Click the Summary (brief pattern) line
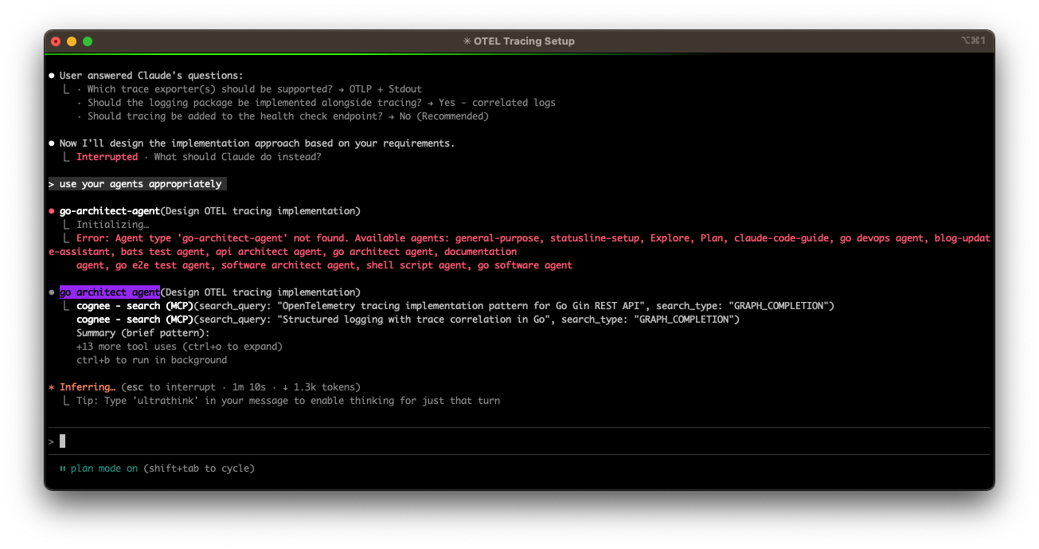 point(143,333)
